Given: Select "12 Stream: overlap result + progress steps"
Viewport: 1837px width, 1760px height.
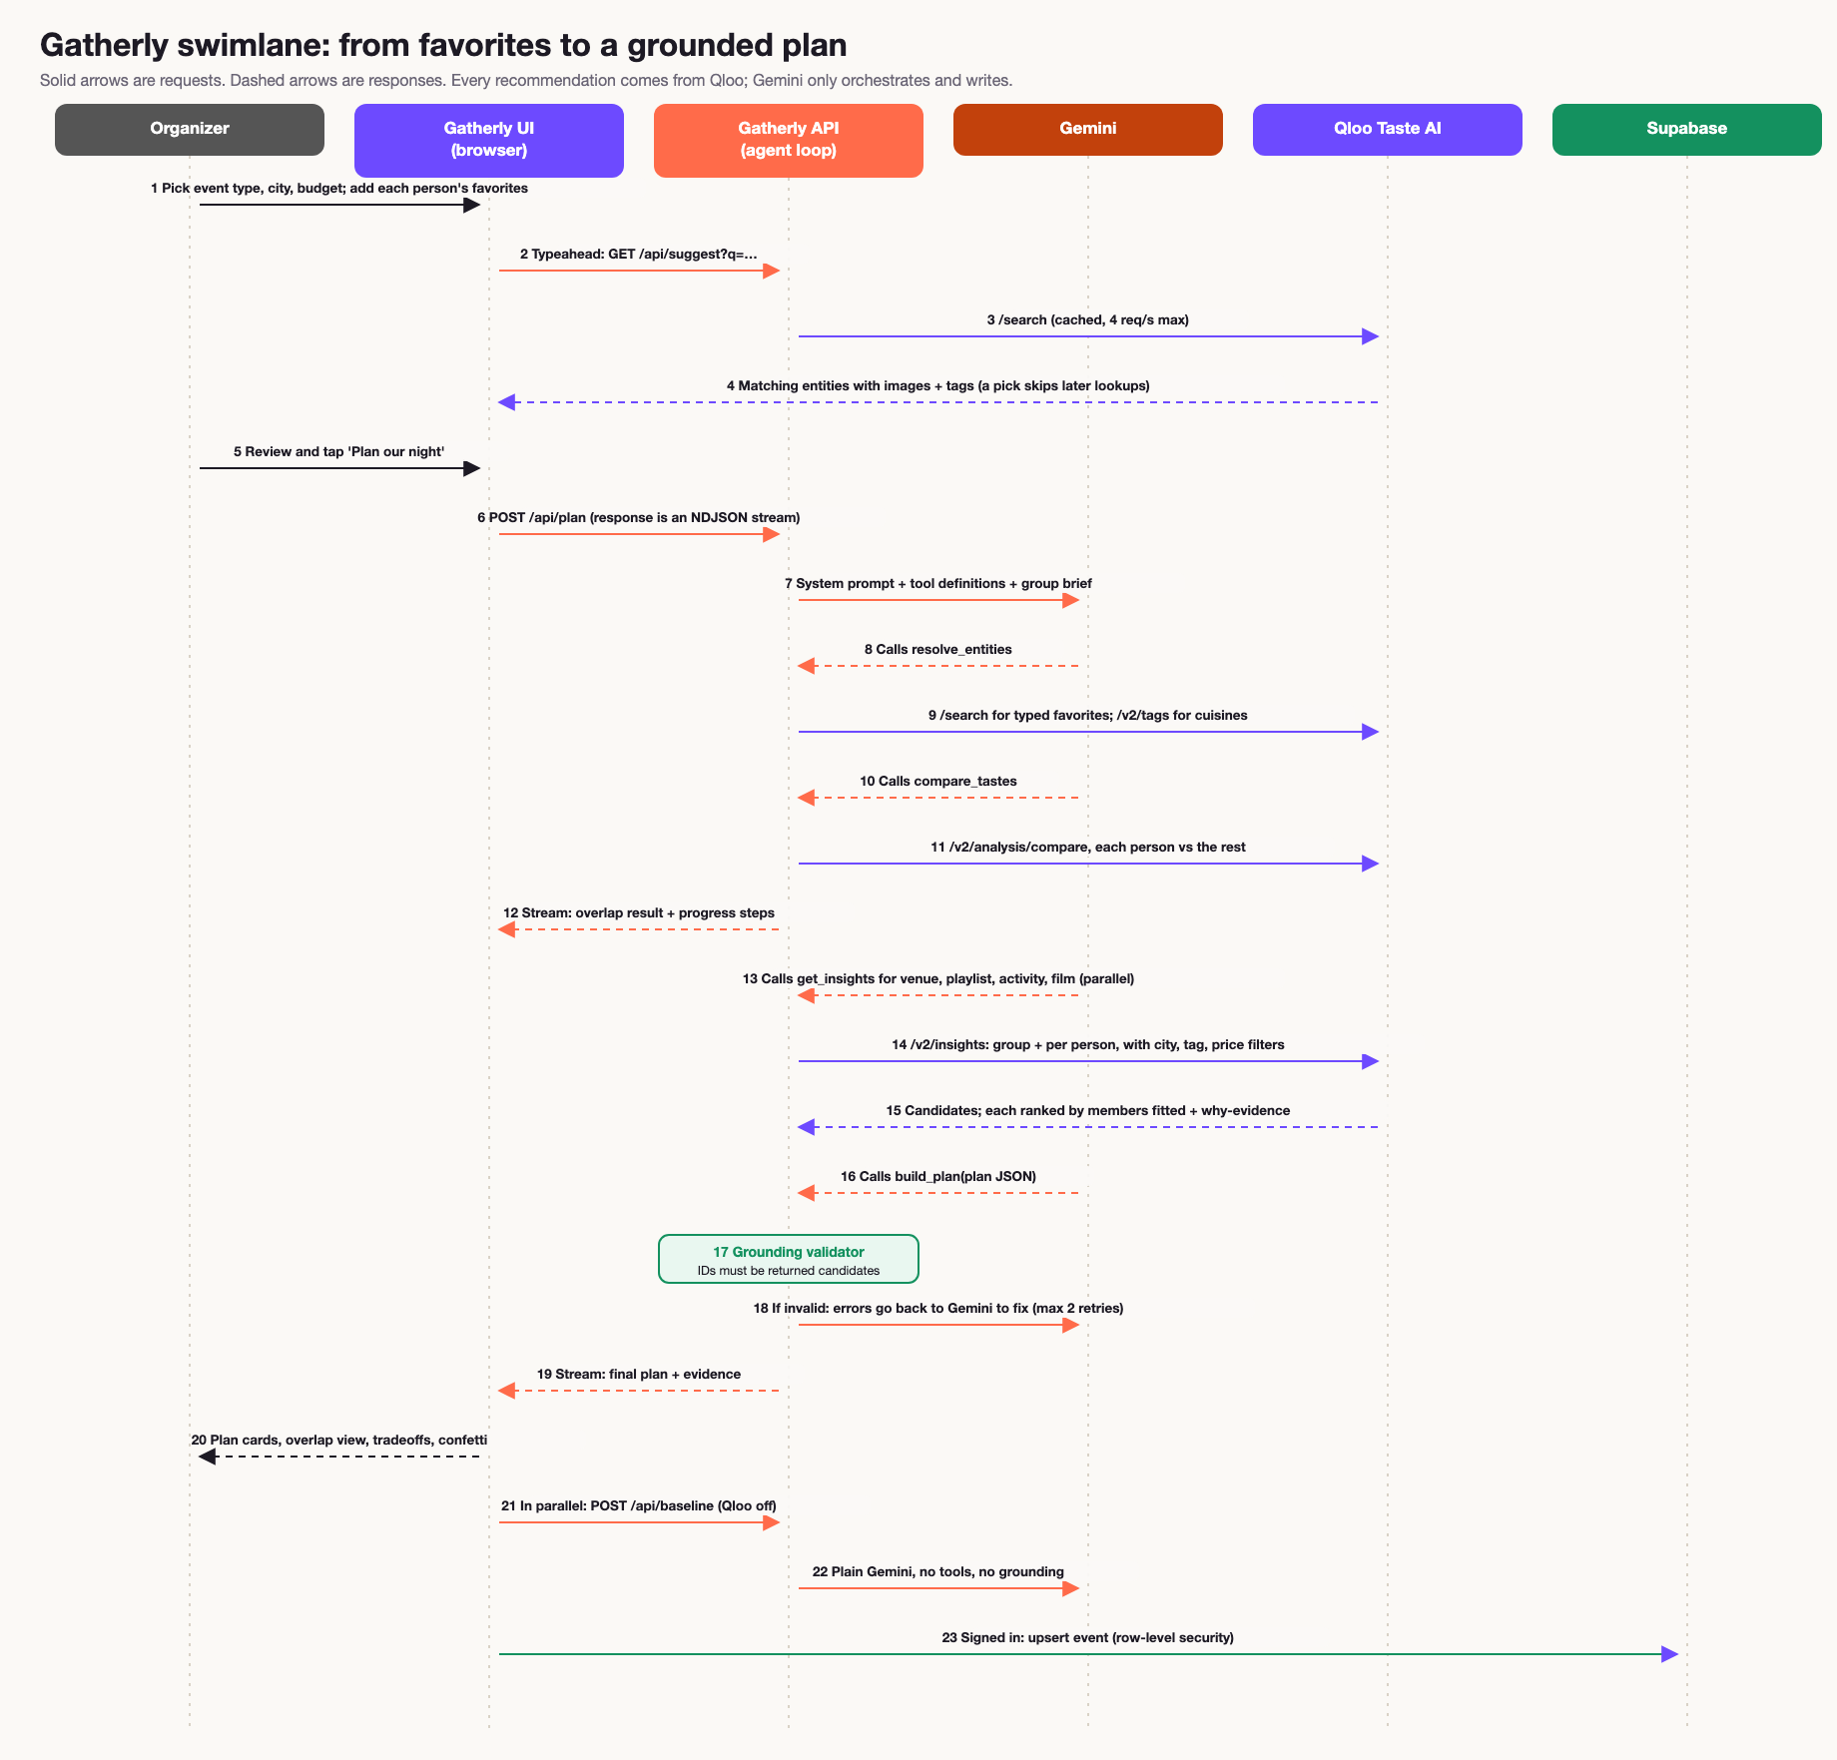Looking at the screenshot, I should (639, 913).
